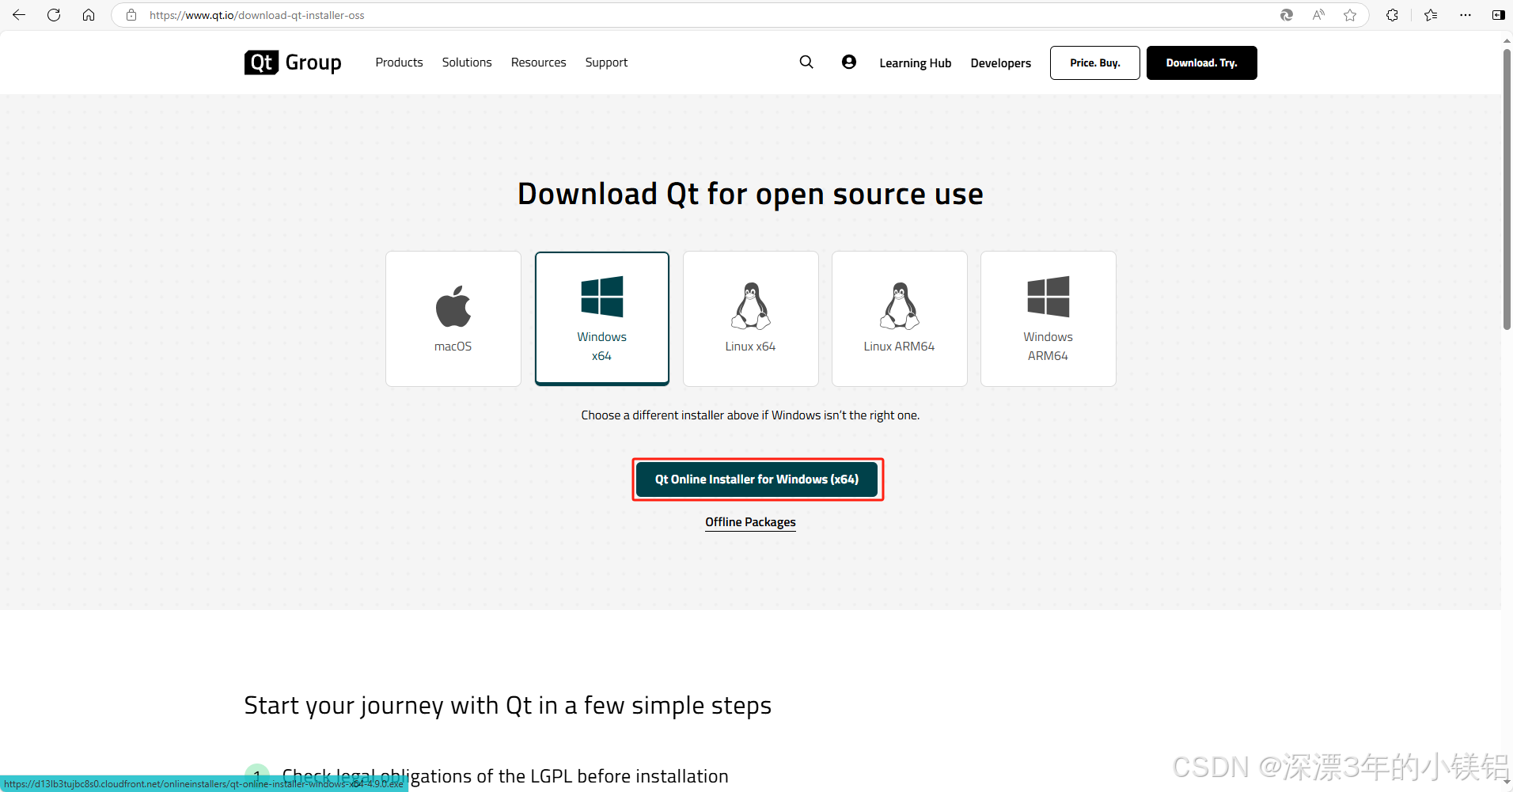Open the browser extensions puzzle icon
The height and width of the screenshot is (792, 1513).
click(x=1392, y=15)
